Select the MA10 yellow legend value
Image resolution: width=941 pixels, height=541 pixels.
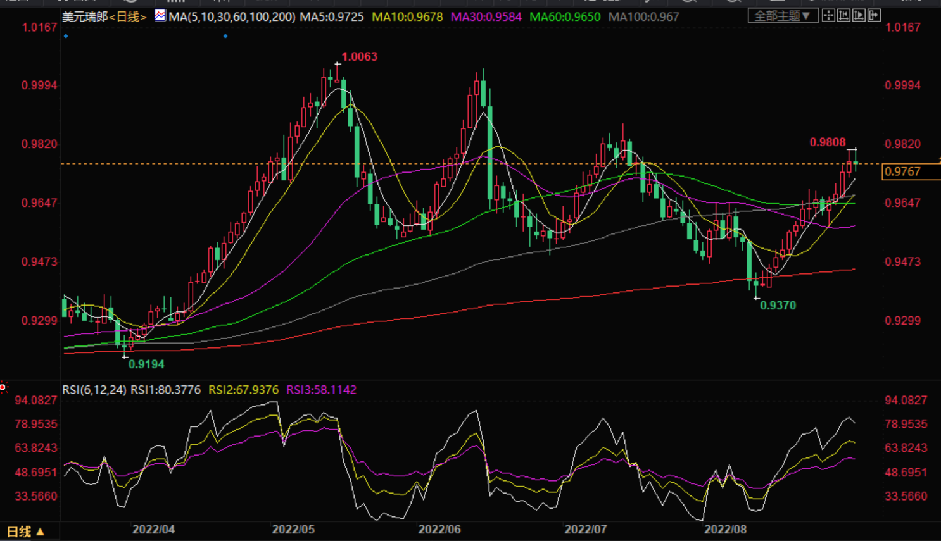point(407,17)
